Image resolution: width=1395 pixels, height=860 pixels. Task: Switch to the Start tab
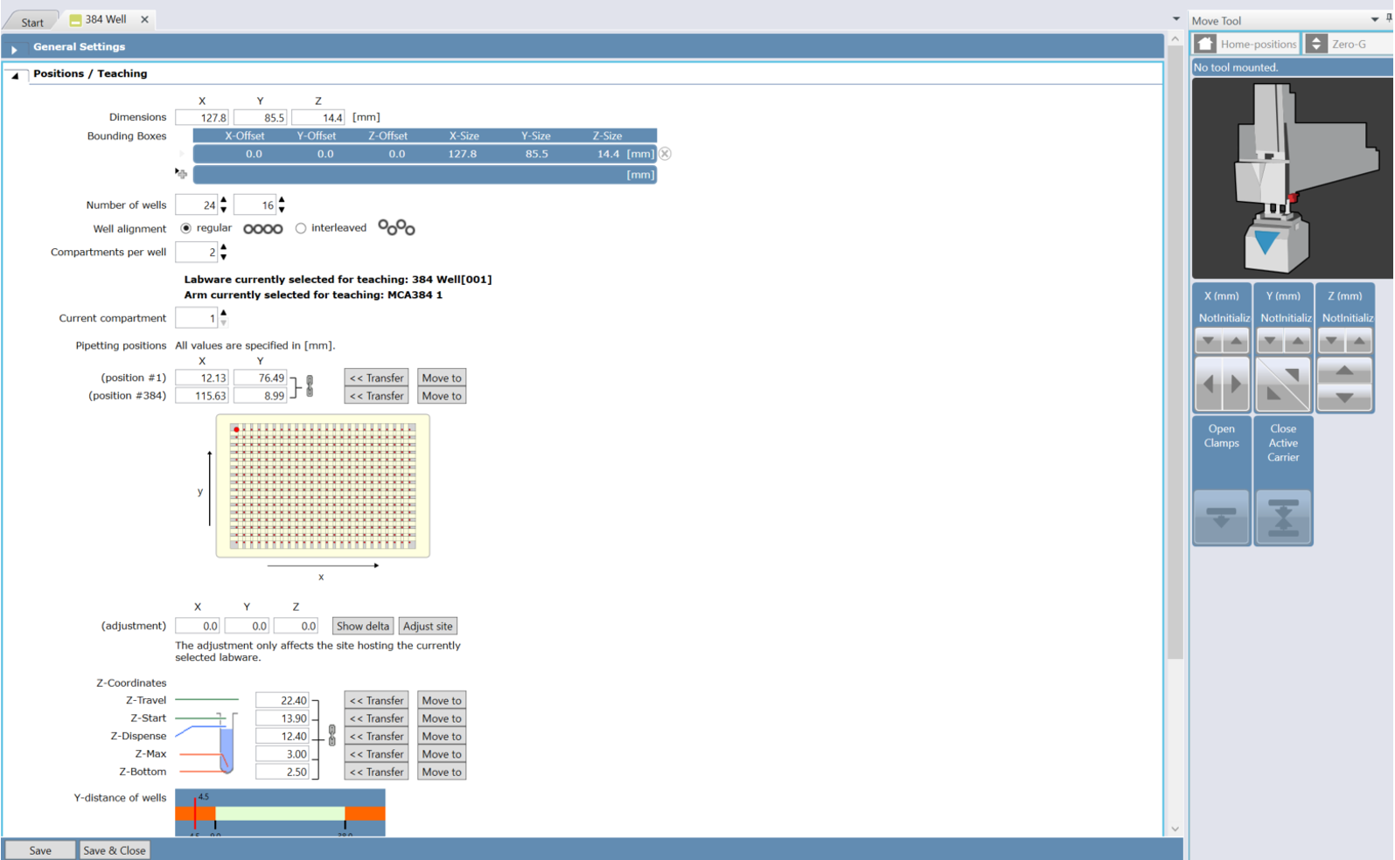32,22
